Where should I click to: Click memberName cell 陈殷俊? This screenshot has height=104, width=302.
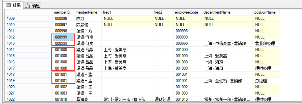click(x=88, y=25)
